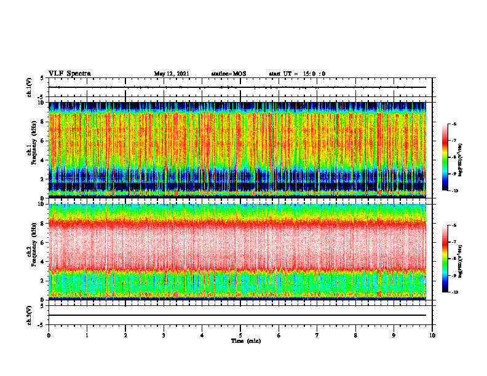Click the time axis tick label "4"
Image resolution: width=487 pixels, height=376 pixels.
[202, 335]
